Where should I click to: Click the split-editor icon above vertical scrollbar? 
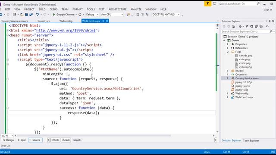217,25
